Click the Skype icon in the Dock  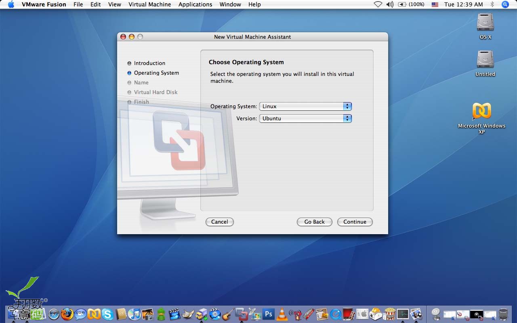click(x=107, y=314)
